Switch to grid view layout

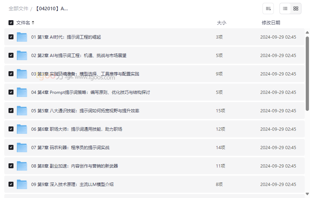click(x=296, y=9)
